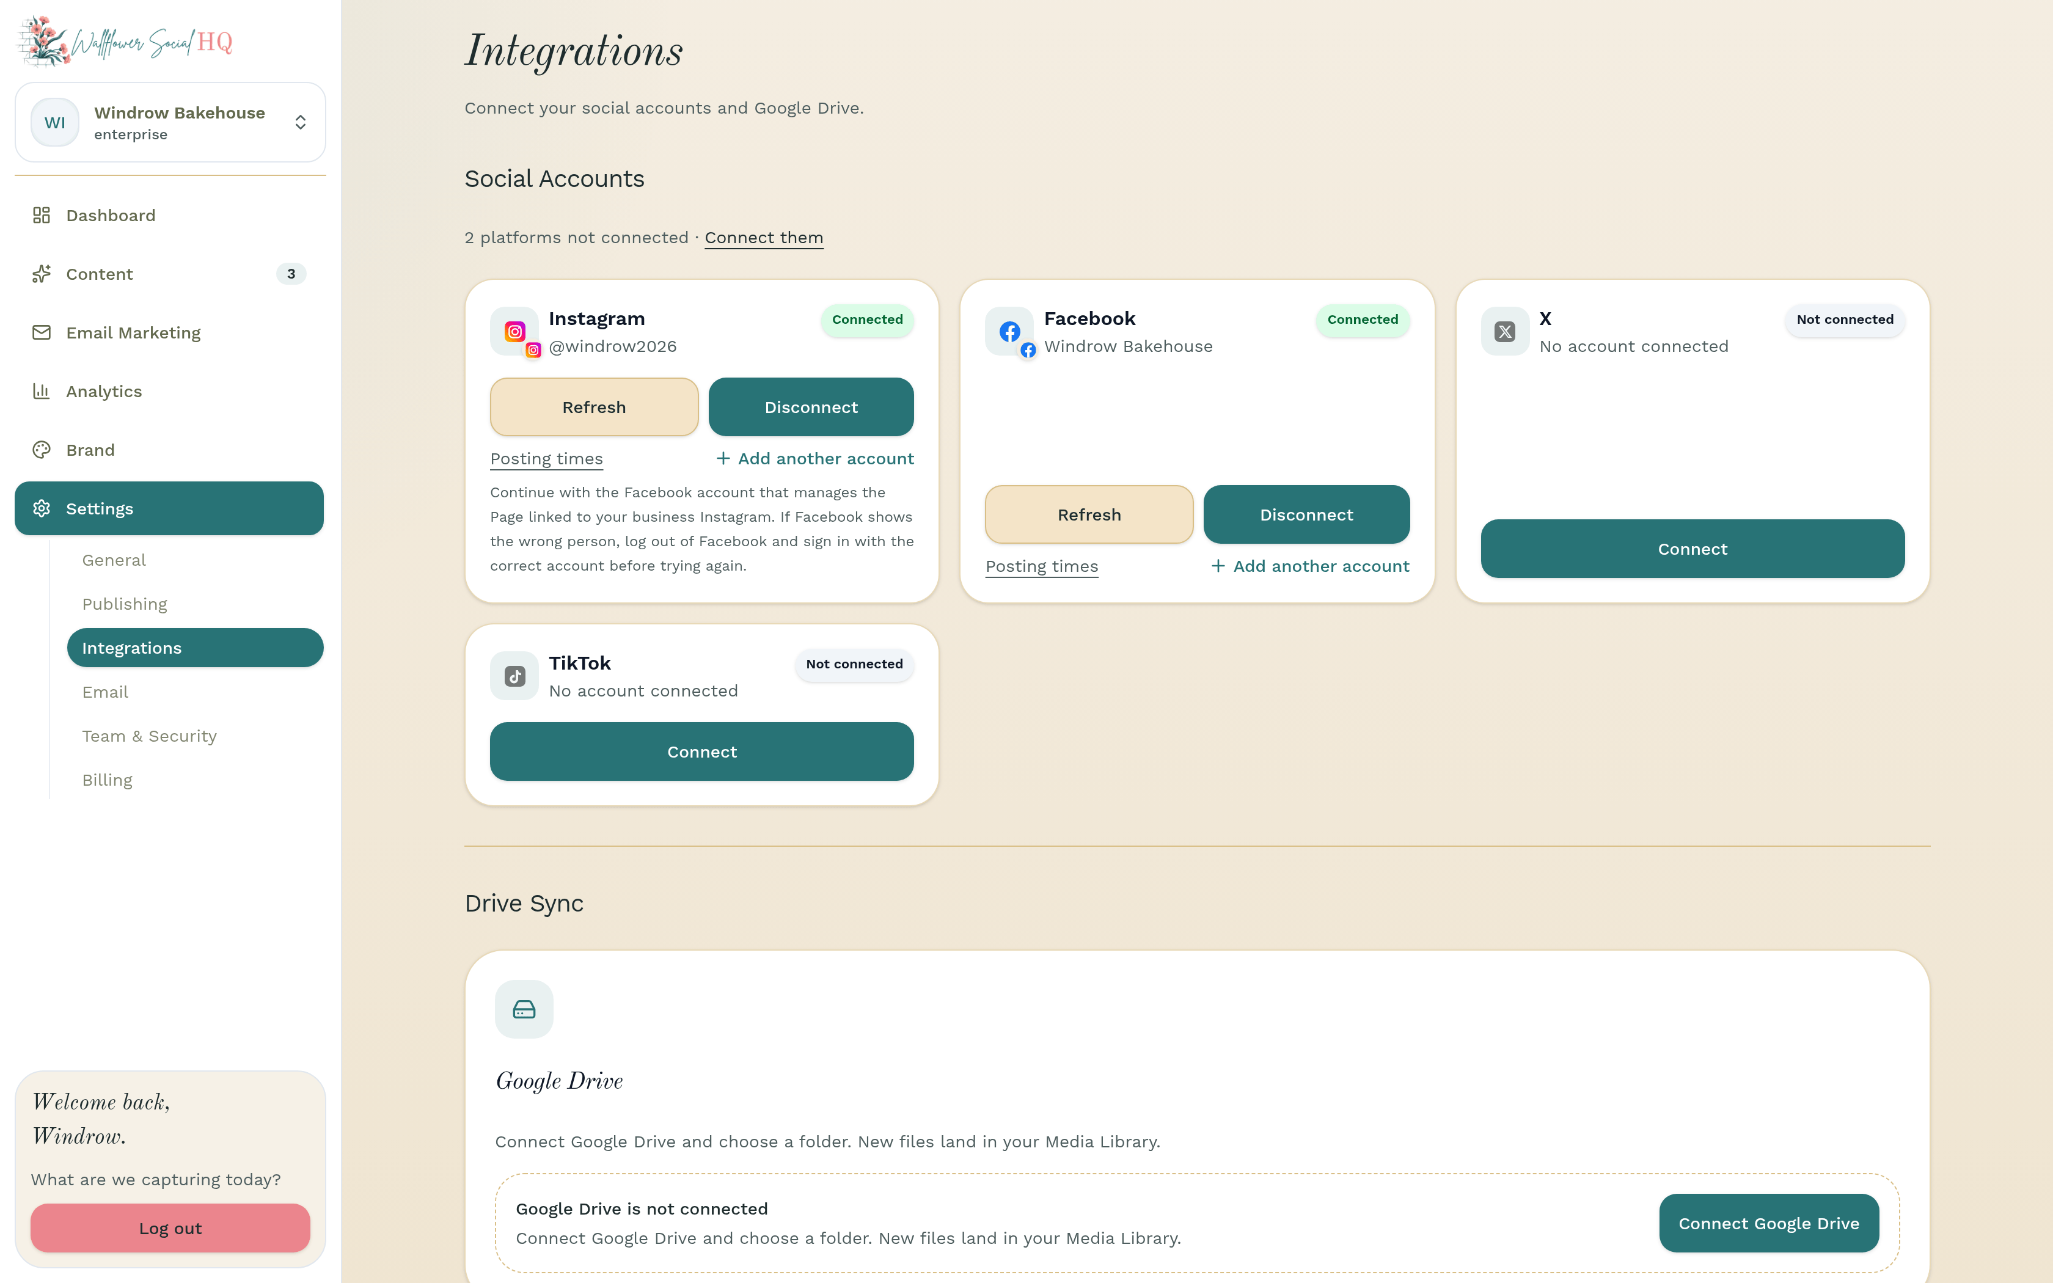Click X's Not connected status badge
This screenshot has height=1283, width=2053.
[x=1844, y=320]
